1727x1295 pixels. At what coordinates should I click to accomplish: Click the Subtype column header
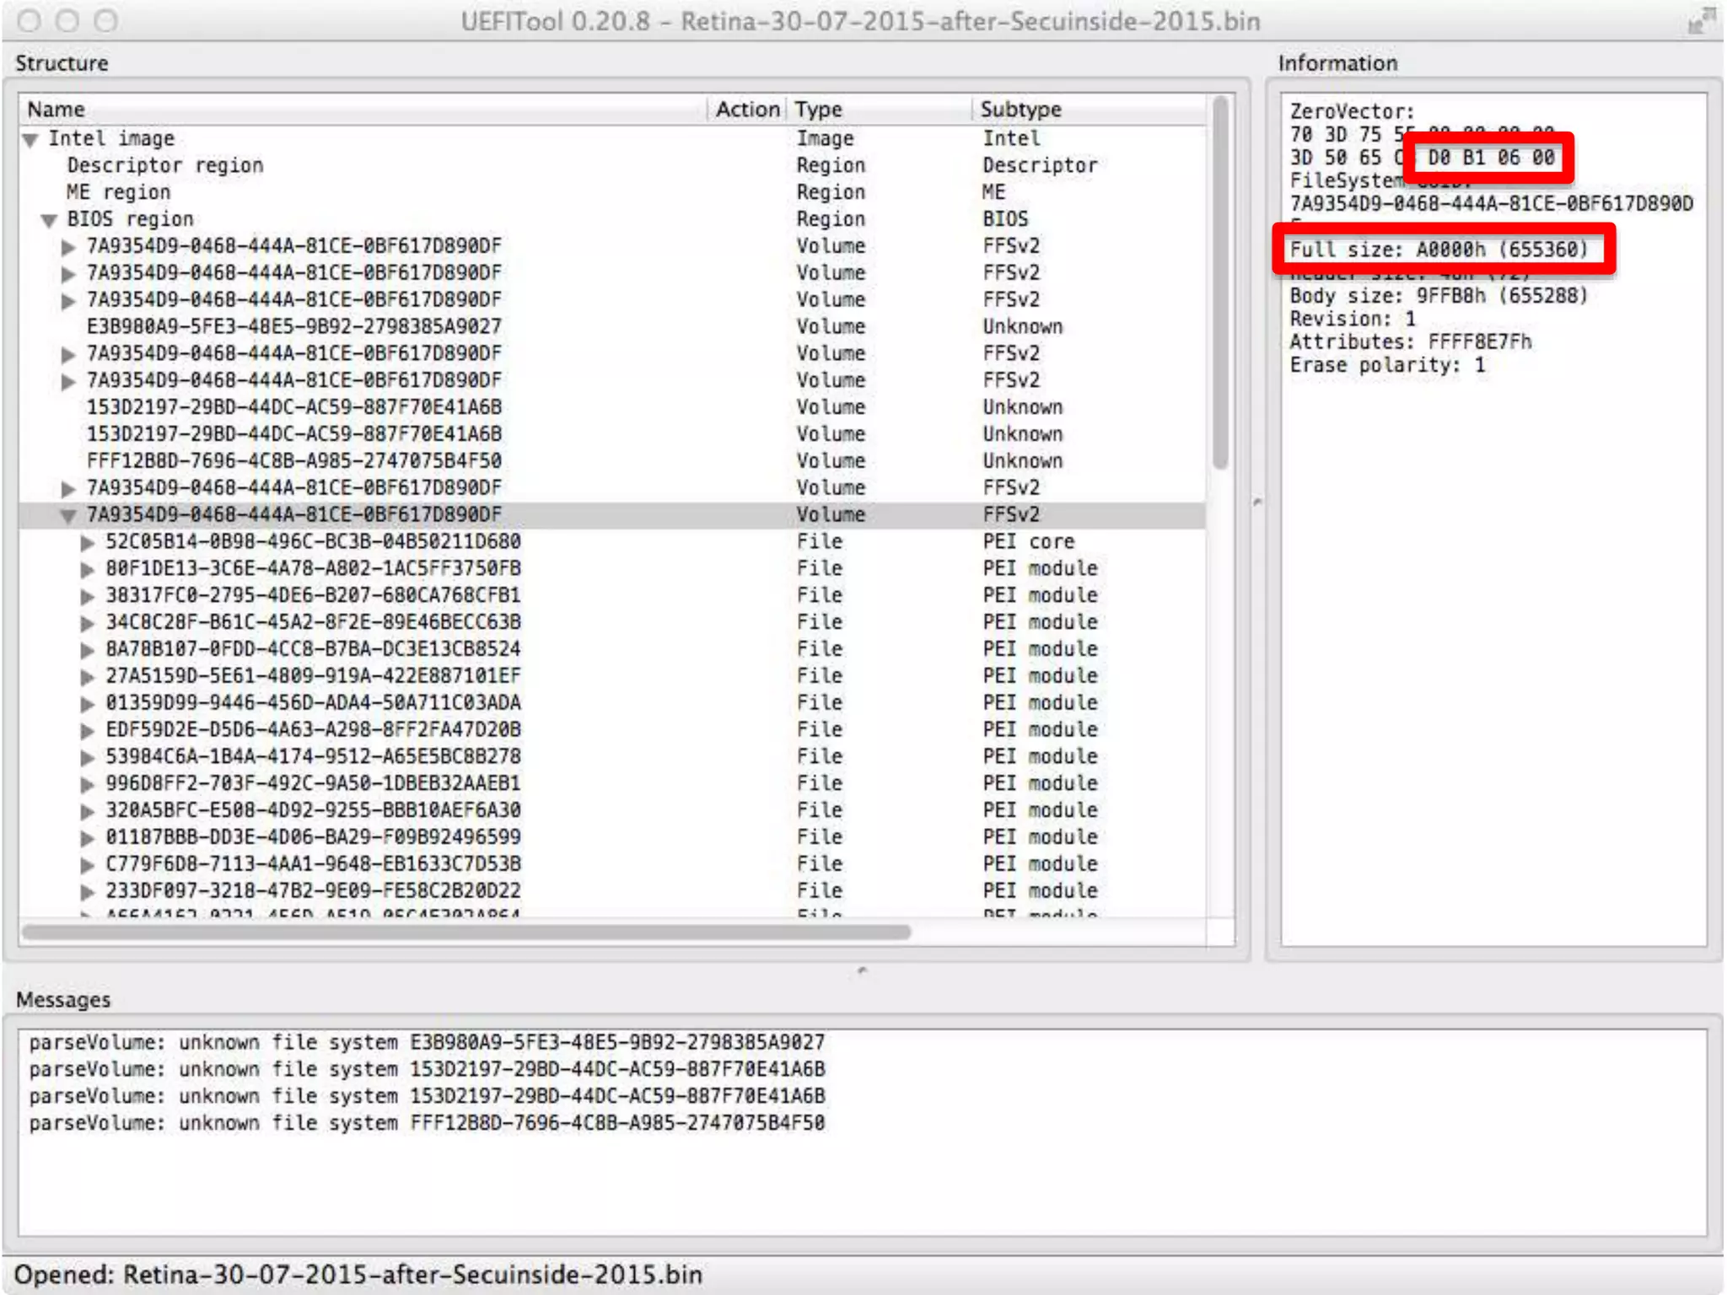(x=1020, y=110)
